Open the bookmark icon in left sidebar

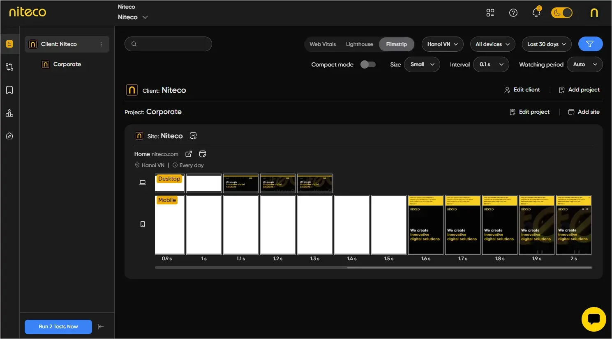point(9,90)
